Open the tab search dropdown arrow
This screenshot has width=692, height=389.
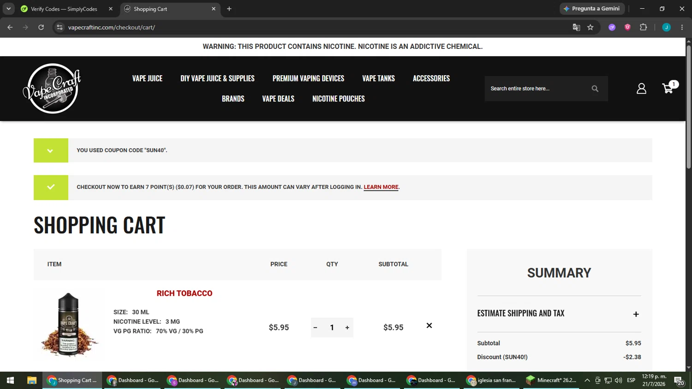click(8, 9)
